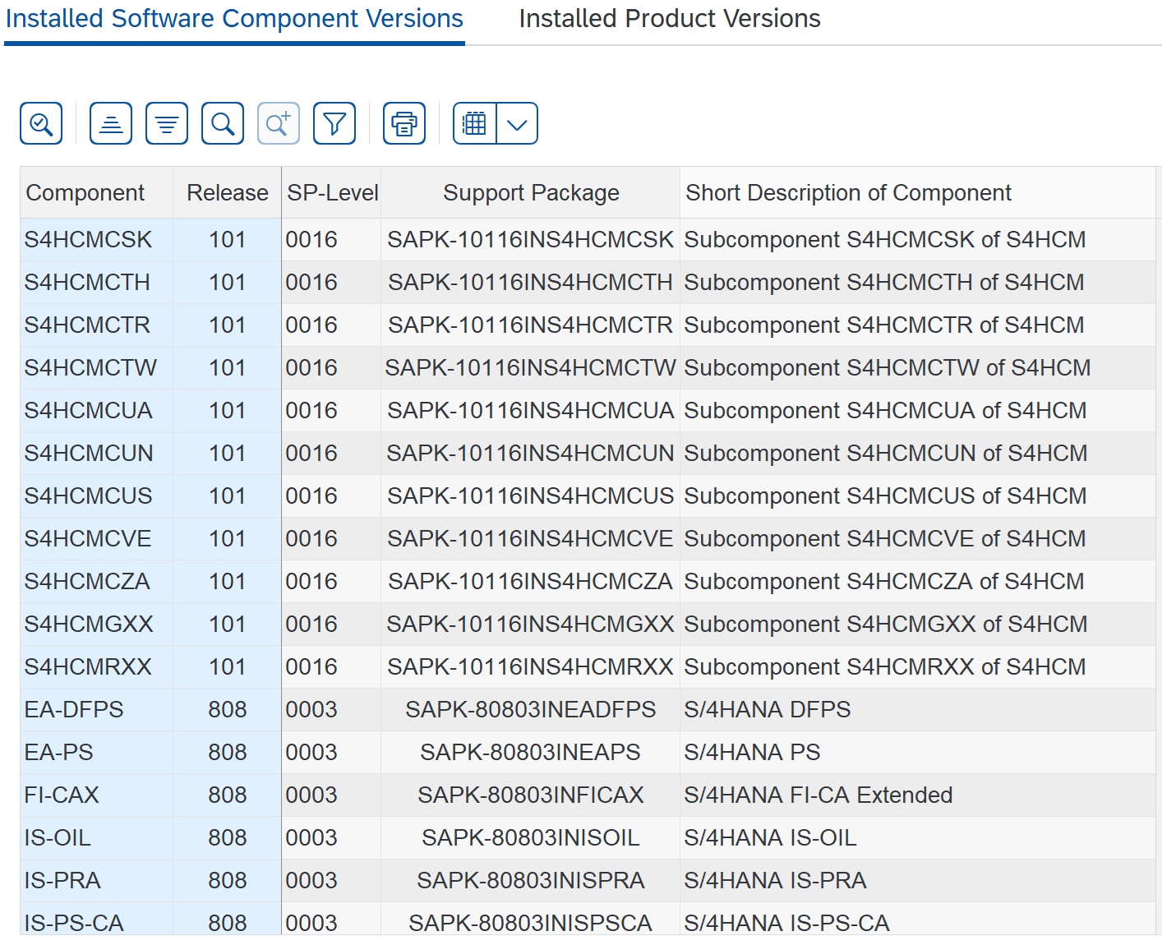Open the layout grid view icon
The height and width of the screenshot is (945, 1162).
[x=475, y=123]
